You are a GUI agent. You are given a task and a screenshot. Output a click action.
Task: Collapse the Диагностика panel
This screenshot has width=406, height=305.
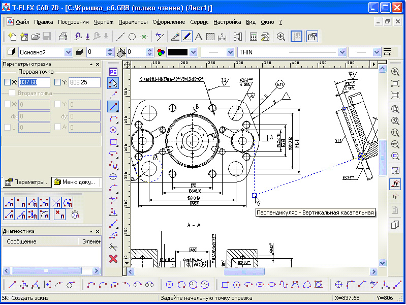pos(91,231)
